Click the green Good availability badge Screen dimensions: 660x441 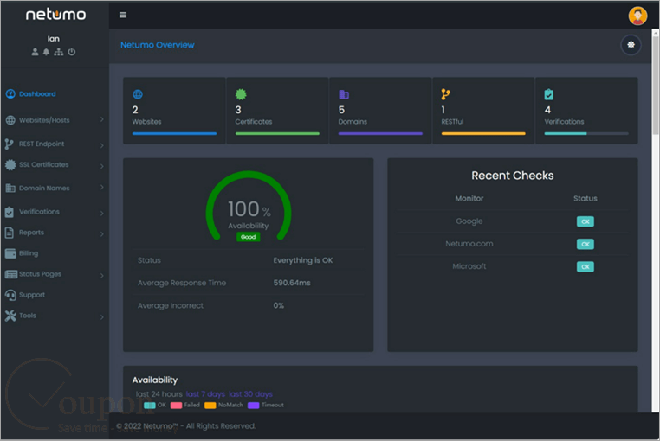(x=249, y=237)
